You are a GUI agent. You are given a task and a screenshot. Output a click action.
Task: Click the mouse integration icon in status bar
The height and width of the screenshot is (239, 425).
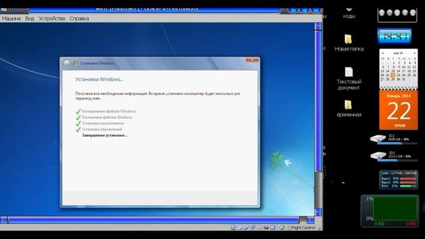coord(282,227)
